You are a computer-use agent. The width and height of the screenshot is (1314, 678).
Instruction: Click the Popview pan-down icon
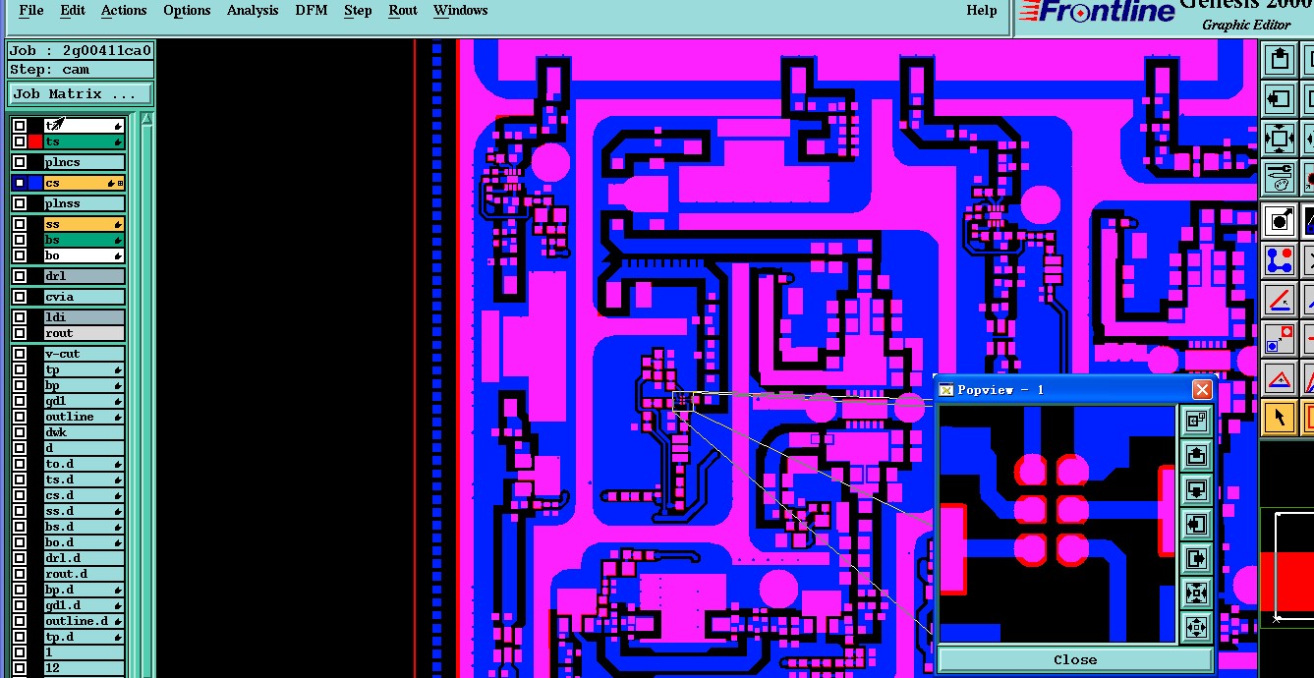click(x=1196, y=490)
